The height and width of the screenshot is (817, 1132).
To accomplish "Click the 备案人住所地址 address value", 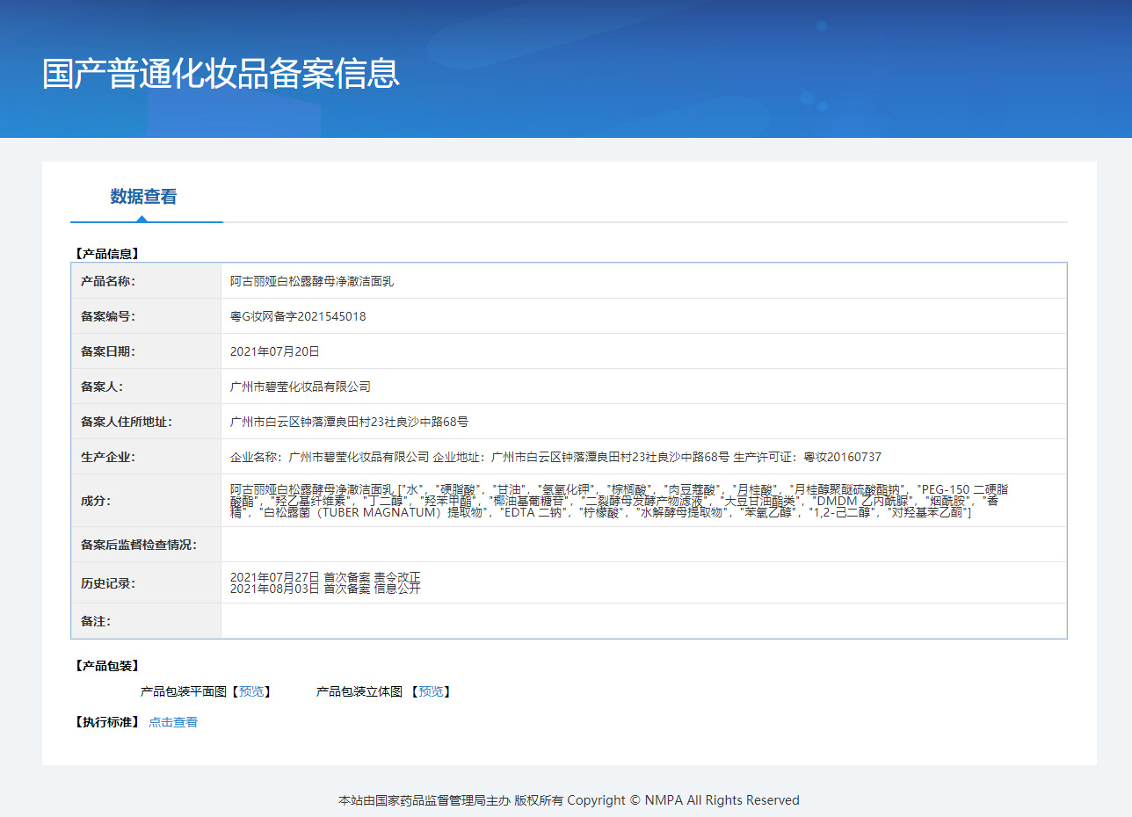I will (349, 422).
